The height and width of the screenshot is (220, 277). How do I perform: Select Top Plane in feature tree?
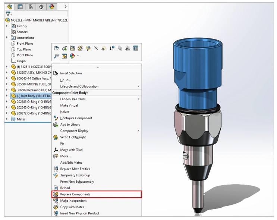coord(21,49)
